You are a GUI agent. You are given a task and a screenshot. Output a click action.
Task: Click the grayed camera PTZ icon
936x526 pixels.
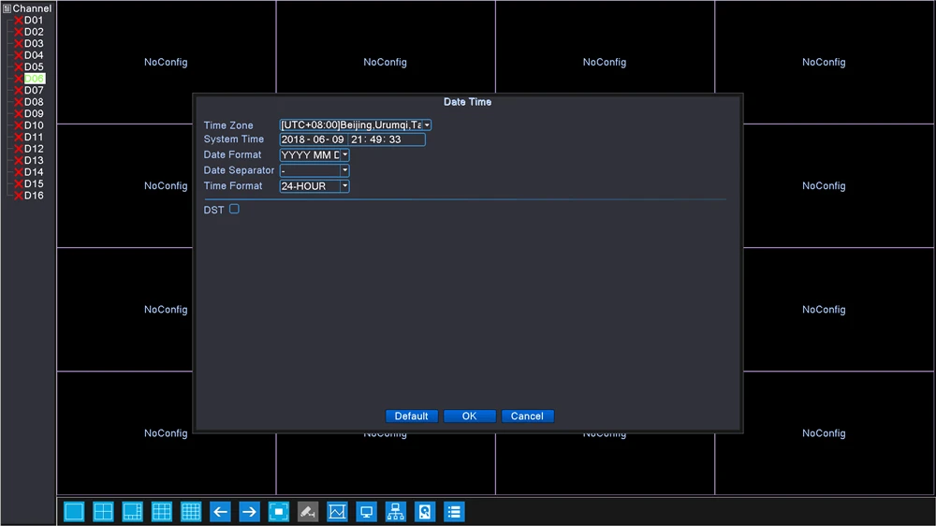point(308,512)
